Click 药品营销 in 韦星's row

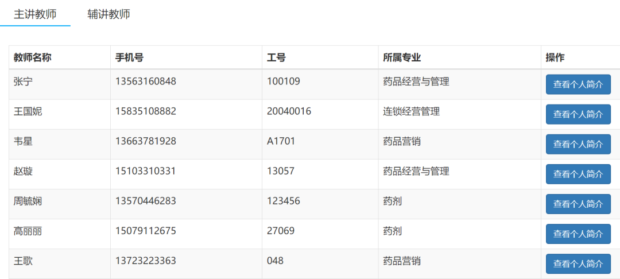pyautogui.click(x=402, y=141)
